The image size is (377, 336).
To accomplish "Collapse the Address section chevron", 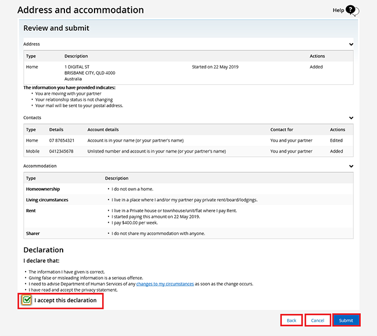I will pyautogui.click(x=351, y=44).
